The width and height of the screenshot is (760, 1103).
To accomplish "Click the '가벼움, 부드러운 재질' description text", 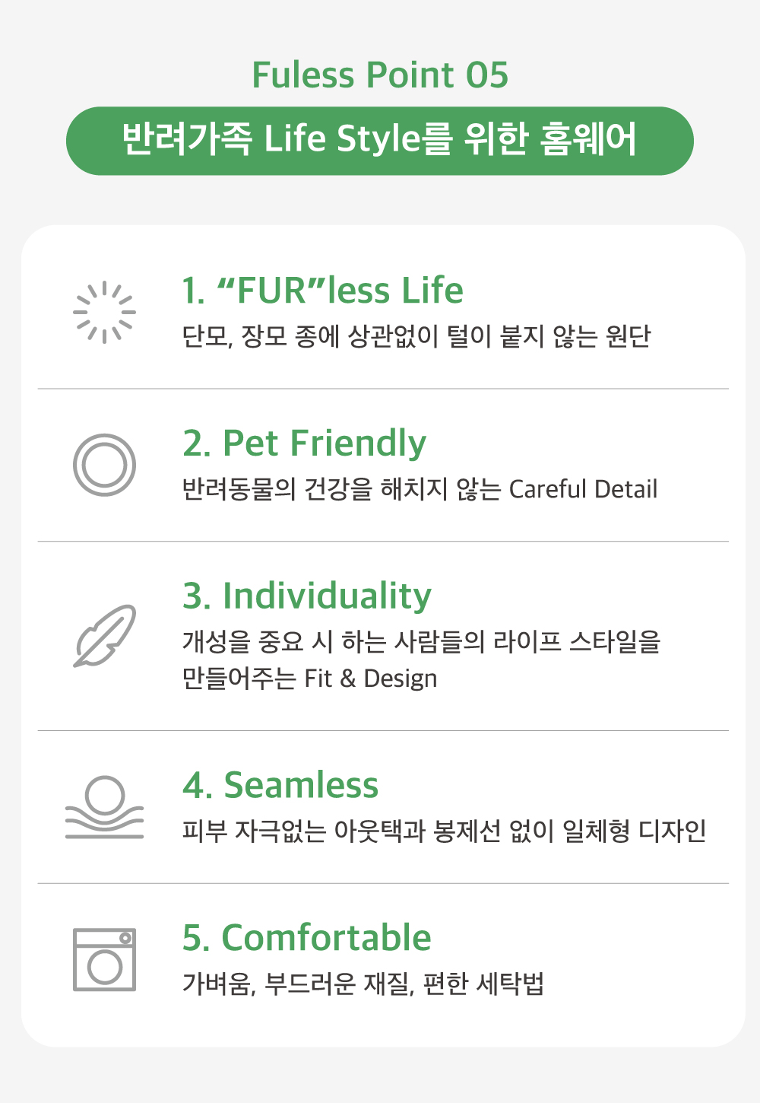I will [x=363, y=984].
